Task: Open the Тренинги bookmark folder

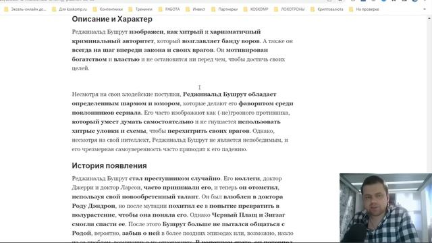Action: click(x=140, y=9)
